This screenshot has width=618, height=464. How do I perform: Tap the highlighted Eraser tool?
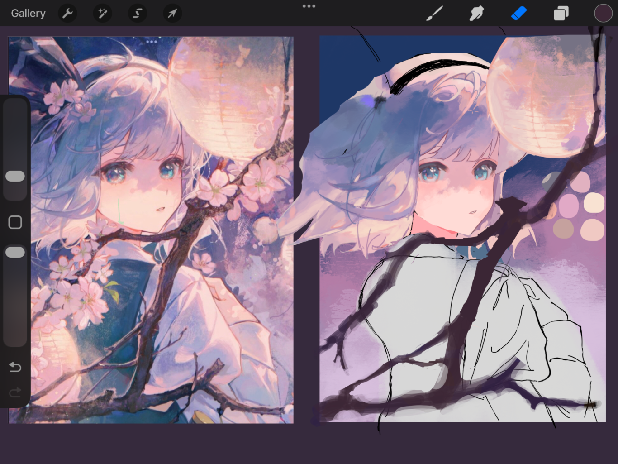(x=519, y=14)
